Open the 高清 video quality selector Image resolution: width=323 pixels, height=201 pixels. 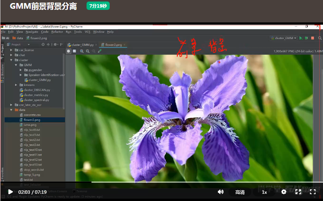[x=240, y=192]
